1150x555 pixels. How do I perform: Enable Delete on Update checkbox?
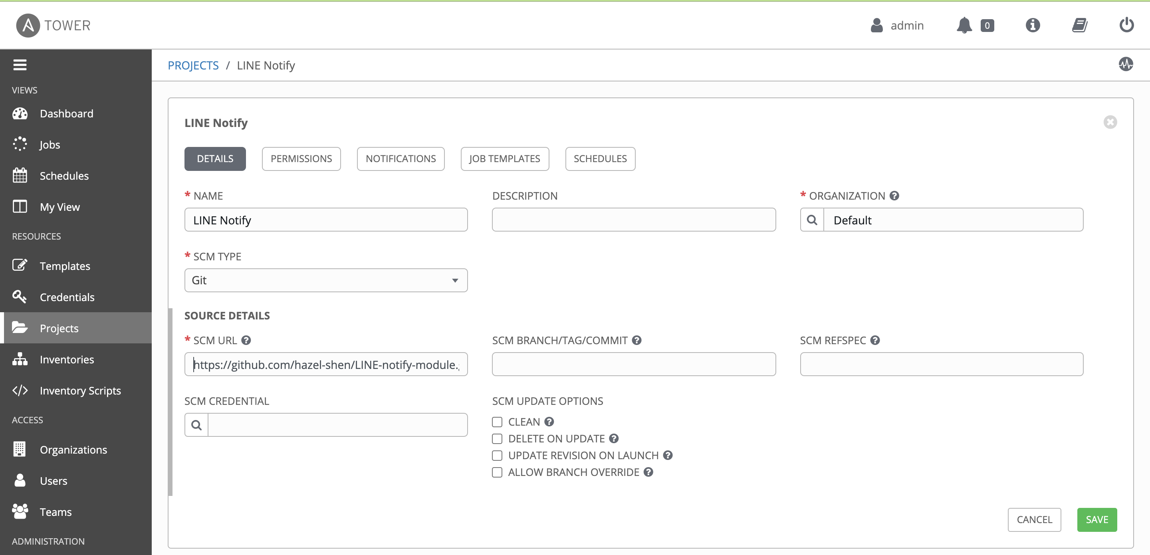tap(497, 439)
